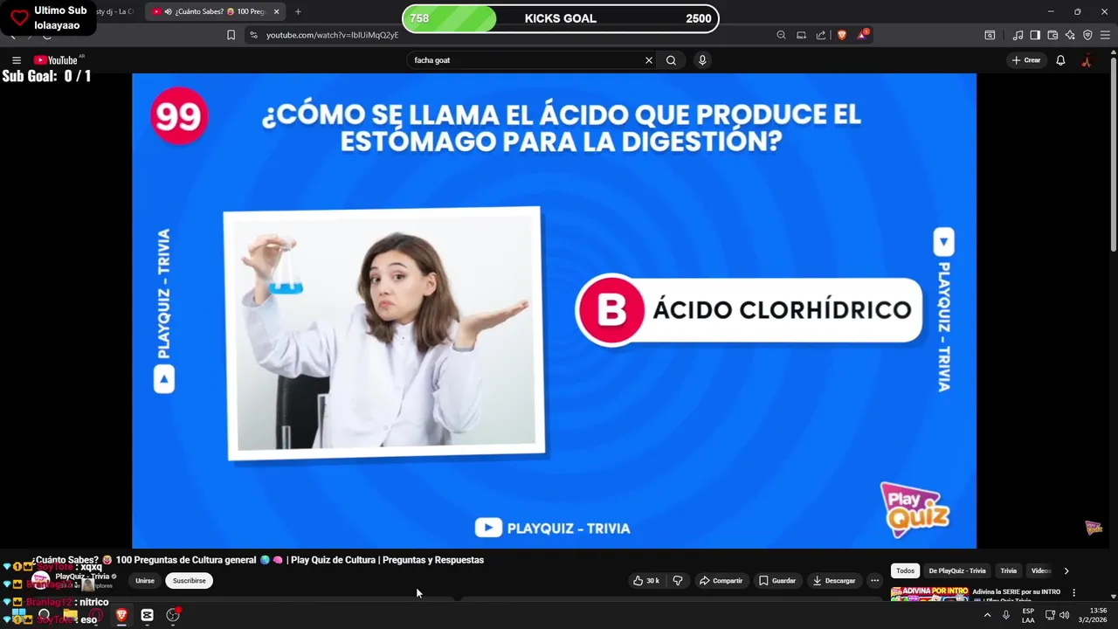Clear the search box text with X
The height and width of the screenshot is (629, 1118).
[x=649, y=60]
